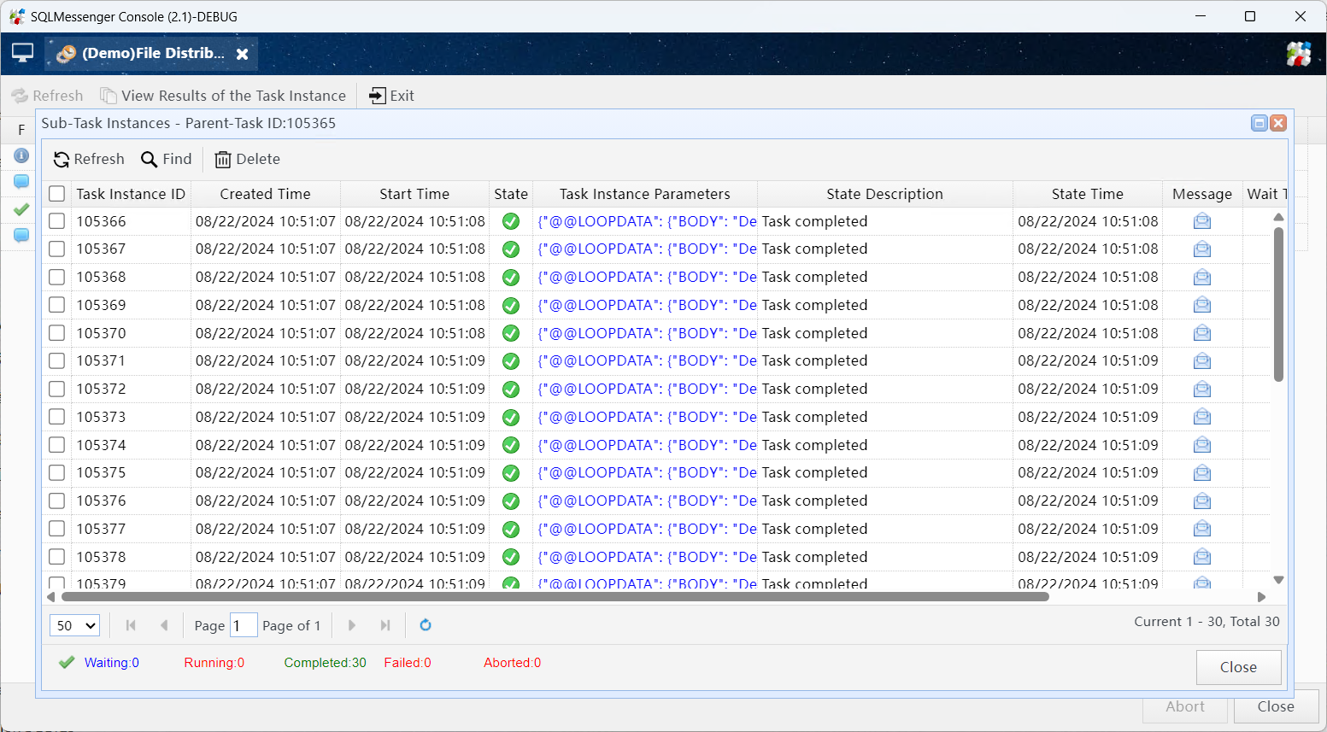1327x732 pixels.
Task: Open message icon for task 105370
Action: click(x=1202, y=333)
